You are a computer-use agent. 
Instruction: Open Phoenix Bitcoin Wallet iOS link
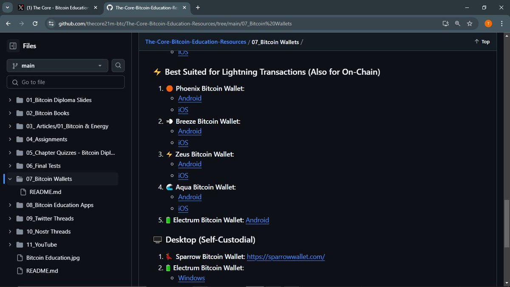tap(183, 110)
